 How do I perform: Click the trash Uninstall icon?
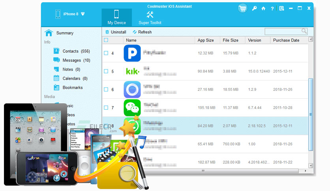[x=107, y=32]
